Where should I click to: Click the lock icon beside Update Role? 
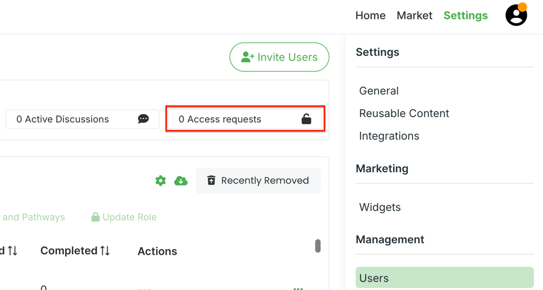point(95,217)
